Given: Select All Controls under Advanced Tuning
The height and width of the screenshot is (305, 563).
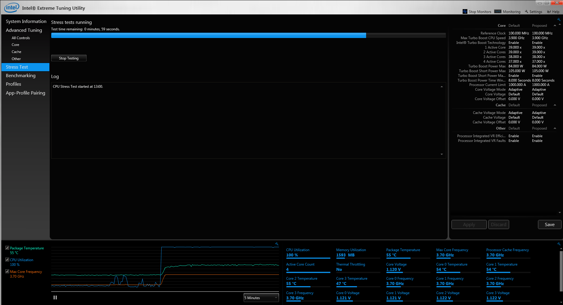Looking at the screenshot, I should (21, 38).
